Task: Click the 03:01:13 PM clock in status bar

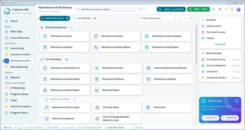Action: (x=52, y=127)
